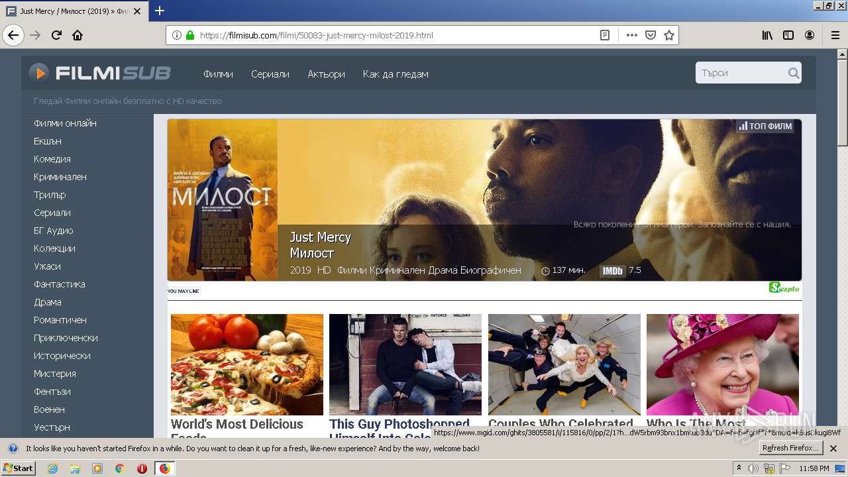Show site information icon in the address bar

coord(177,35)
